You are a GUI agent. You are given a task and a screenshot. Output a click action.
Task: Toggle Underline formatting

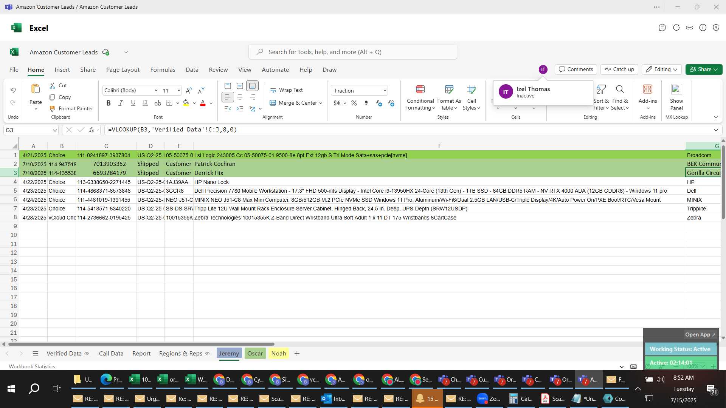click(x=133, y=103)
